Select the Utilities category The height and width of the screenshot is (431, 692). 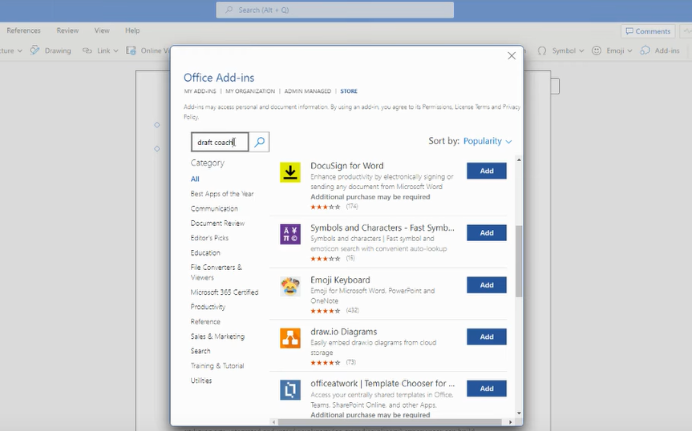(201, 381)
